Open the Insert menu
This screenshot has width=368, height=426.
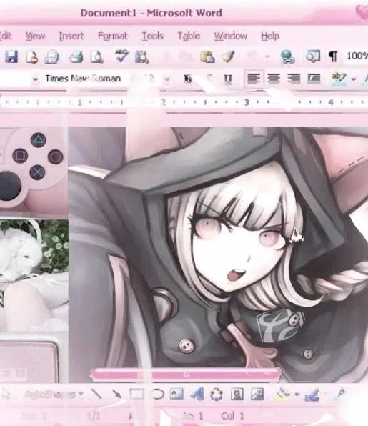tap(71, 36)
